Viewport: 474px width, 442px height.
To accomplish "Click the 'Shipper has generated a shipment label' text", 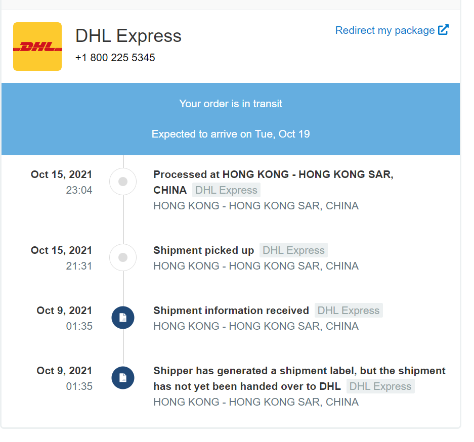I will (x=299, y=371).
